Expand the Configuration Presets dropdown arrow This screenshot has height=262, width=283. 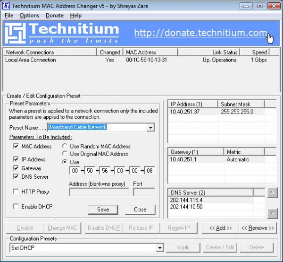click(x=160, y=247)
